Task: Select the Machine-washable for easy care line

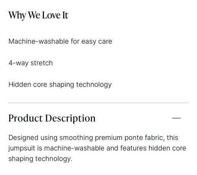Action: click(x=60, y=41)
